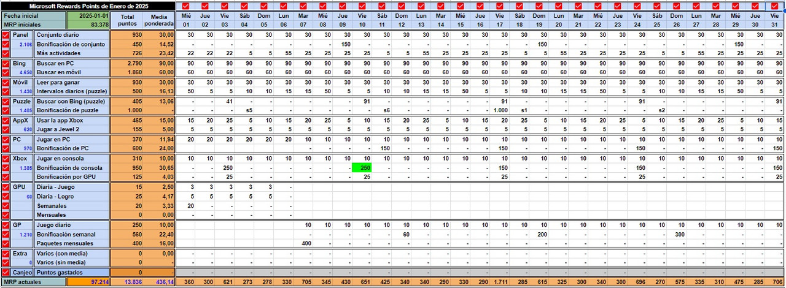Viewport: 786px width, 288px height.
Task: Select the Puzzle bonus 1.000 cell on Vie 17
Action: [x=499, y=110]
